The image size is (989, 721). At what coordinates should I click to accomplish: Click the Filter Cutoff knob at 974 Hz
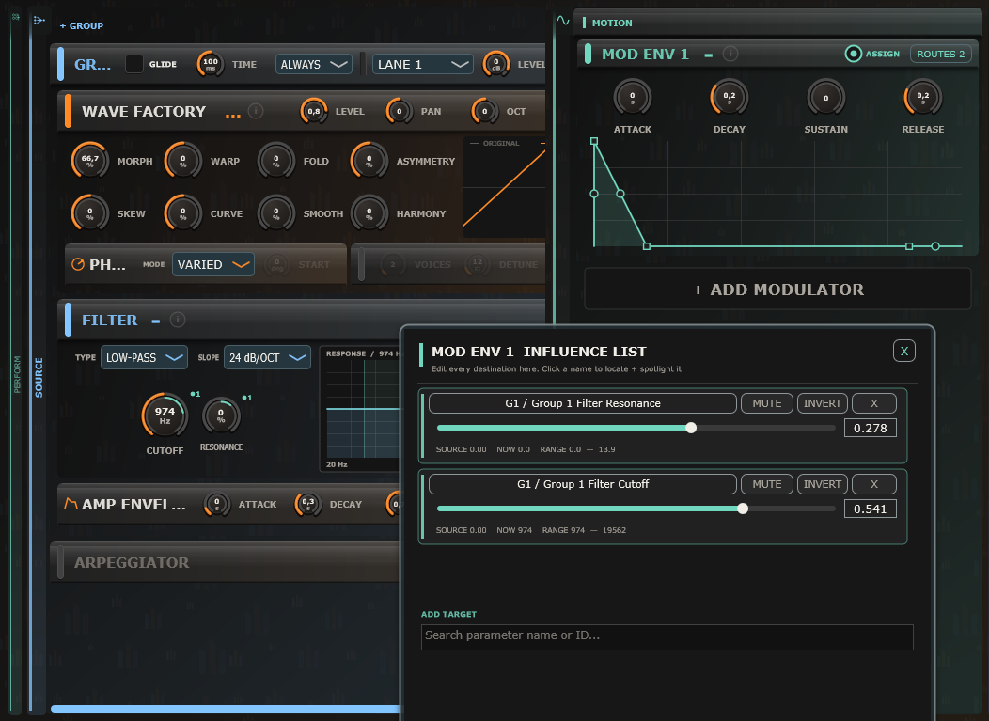coord(165,415)
